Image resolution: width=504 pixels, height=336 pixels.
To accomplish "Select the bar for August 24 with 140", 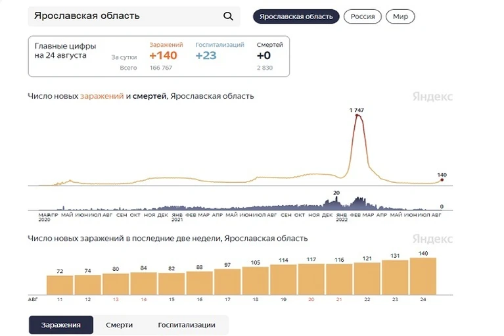I will pos(423,276).
